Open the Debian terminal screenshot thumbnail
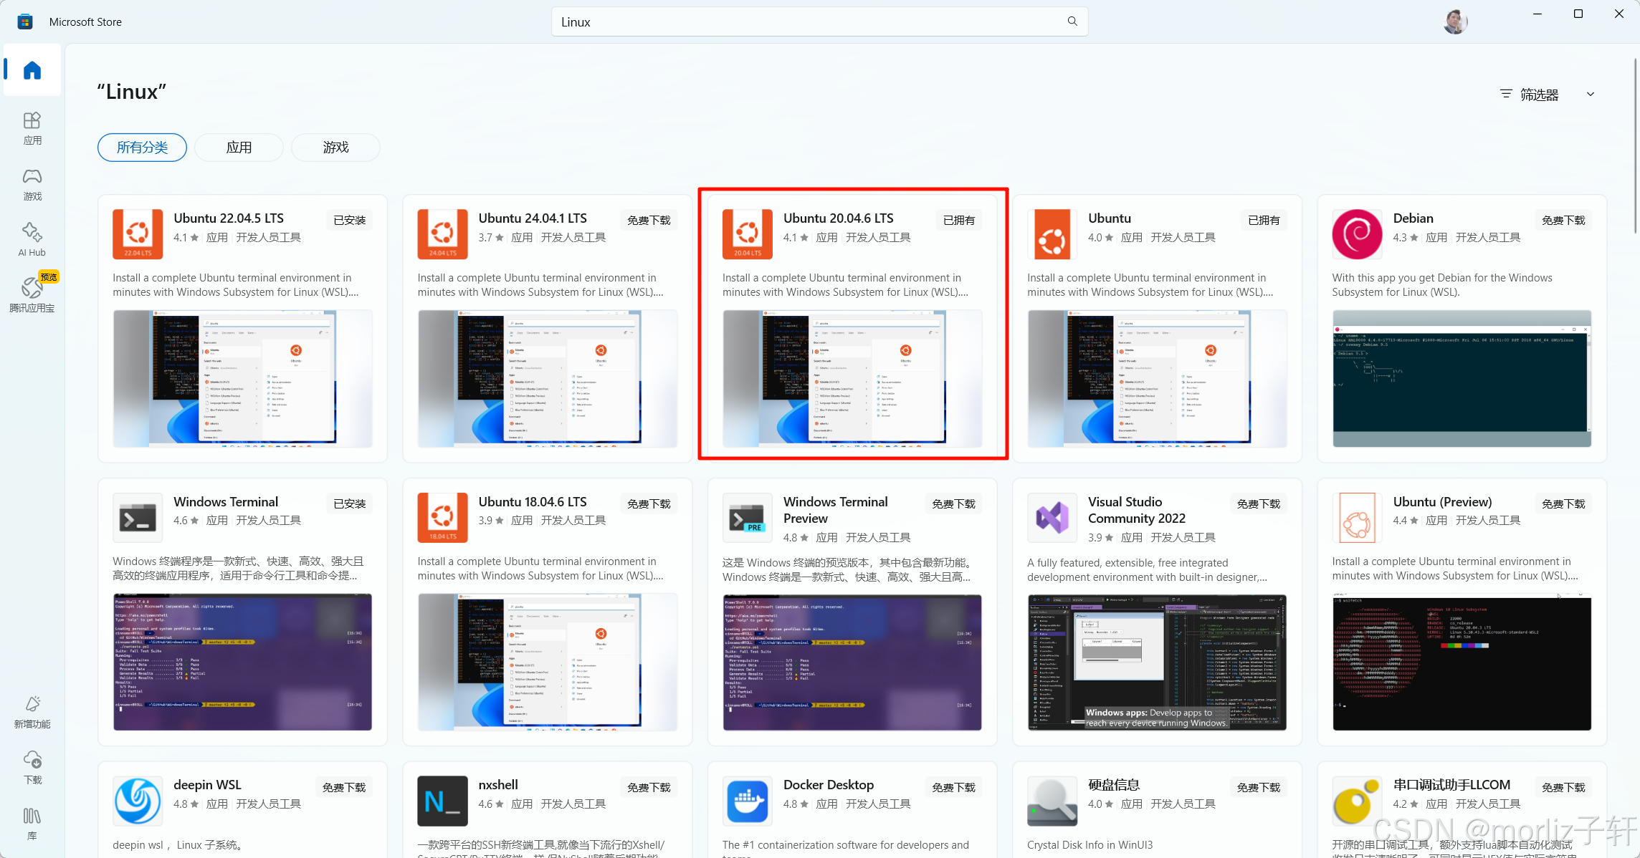1640x858 pixels. [1462, 379]
